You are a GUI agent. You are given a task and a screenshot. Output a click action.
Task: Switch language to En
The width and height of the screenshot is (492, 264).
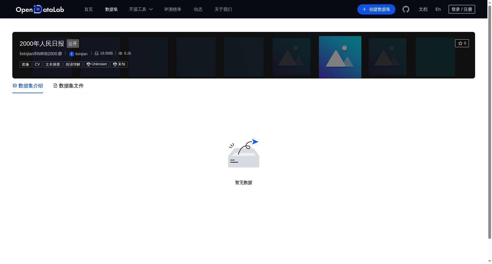(438, 10)
